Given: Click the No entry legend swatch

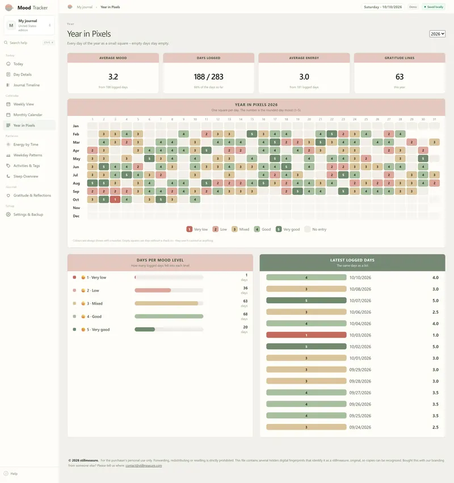Looking at the screenshot, I should point(307,229).
